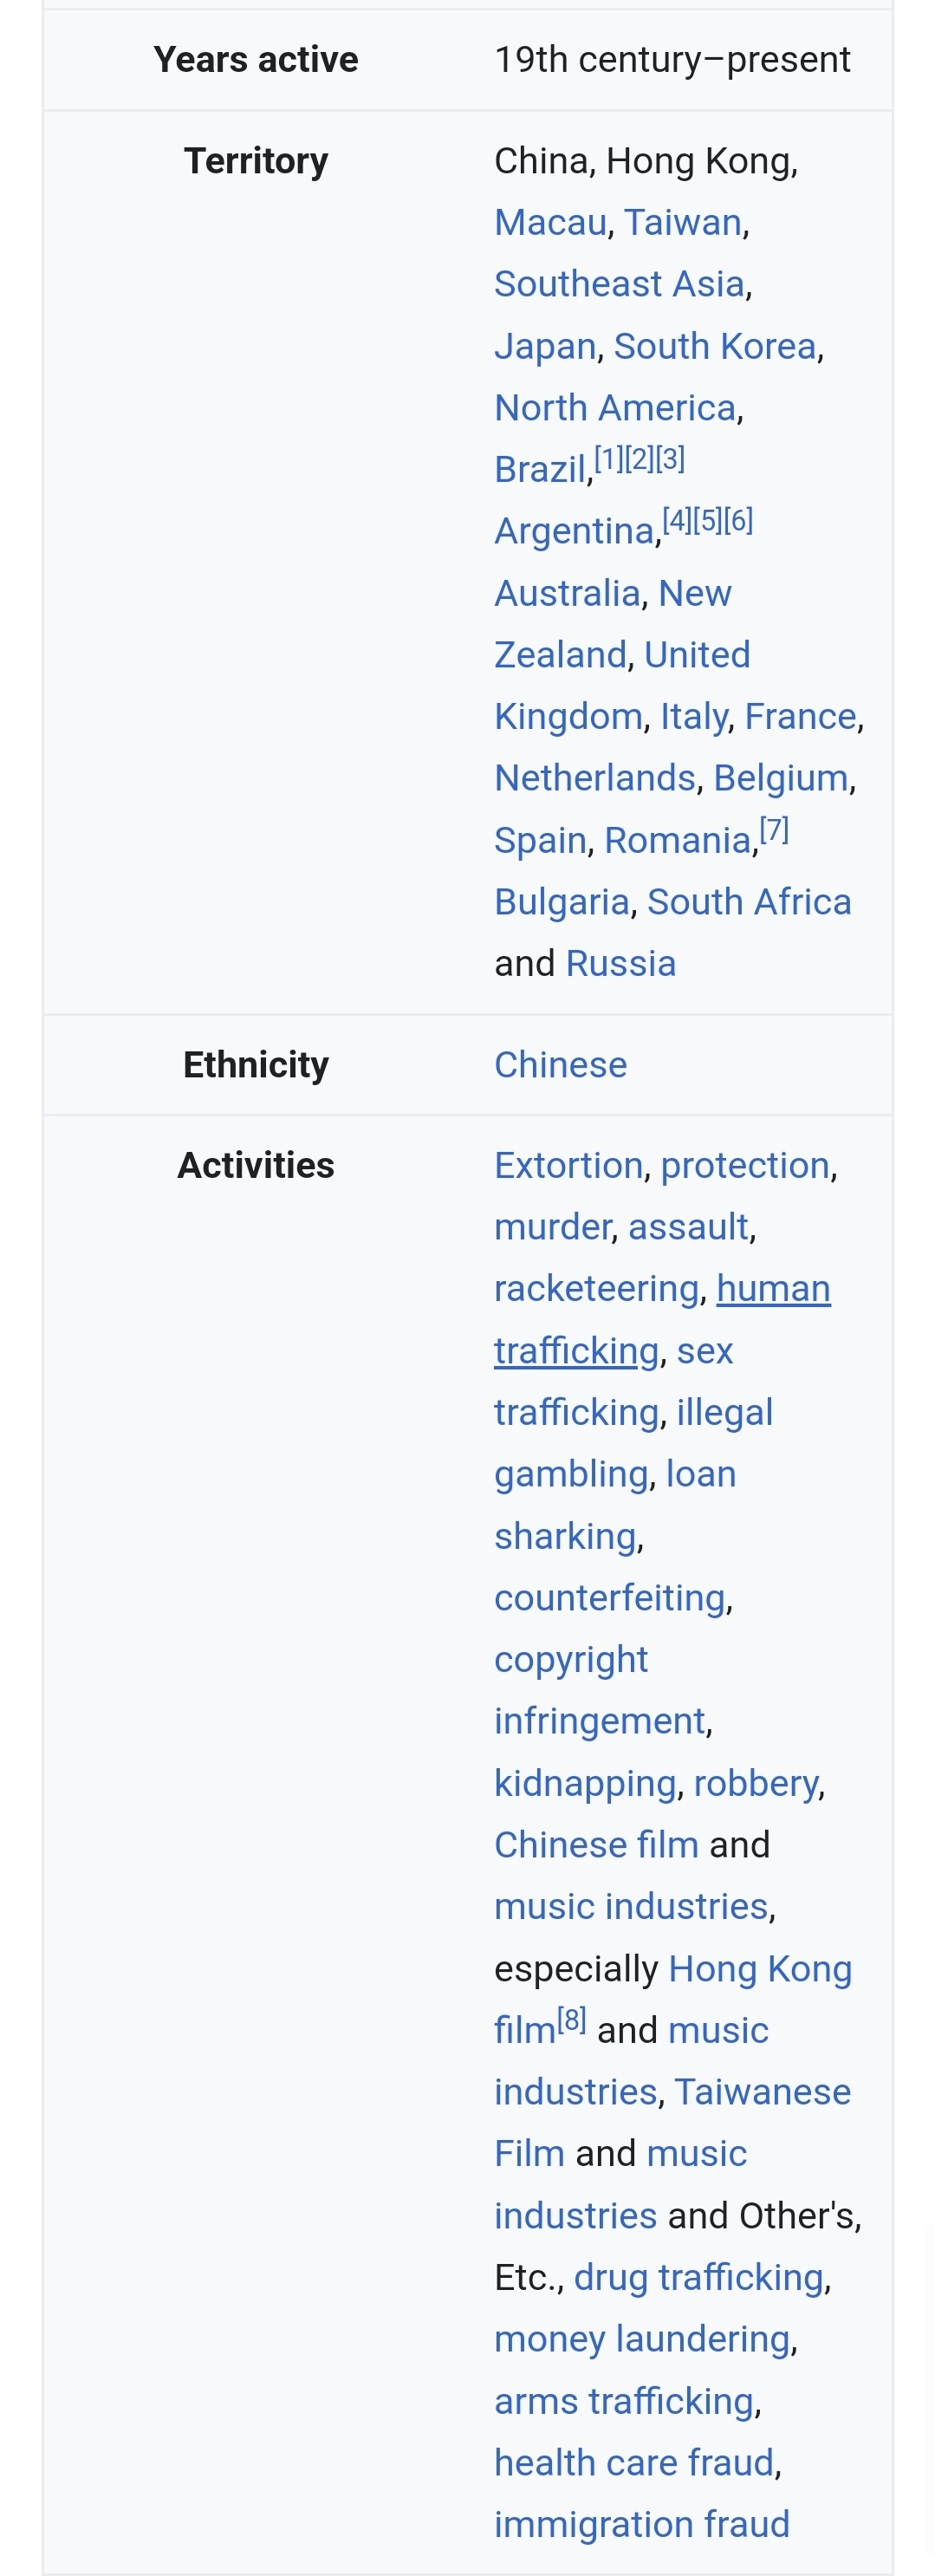Open the Russia link
The height and width of the screenshot is (2576, 935).
coord(620,965)
